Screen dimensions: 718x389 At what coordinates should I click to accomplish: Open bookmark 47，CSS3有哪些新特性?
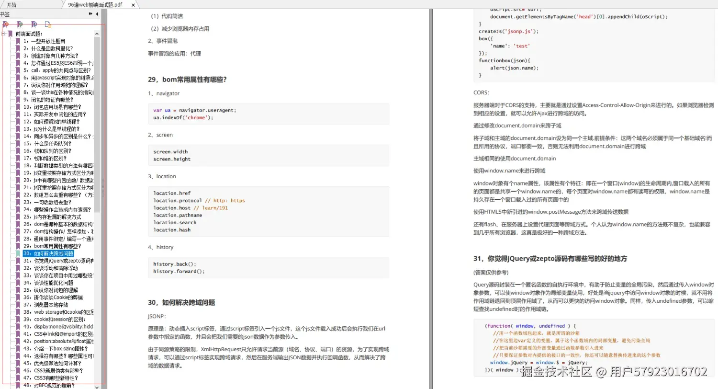tap(51, 378)
